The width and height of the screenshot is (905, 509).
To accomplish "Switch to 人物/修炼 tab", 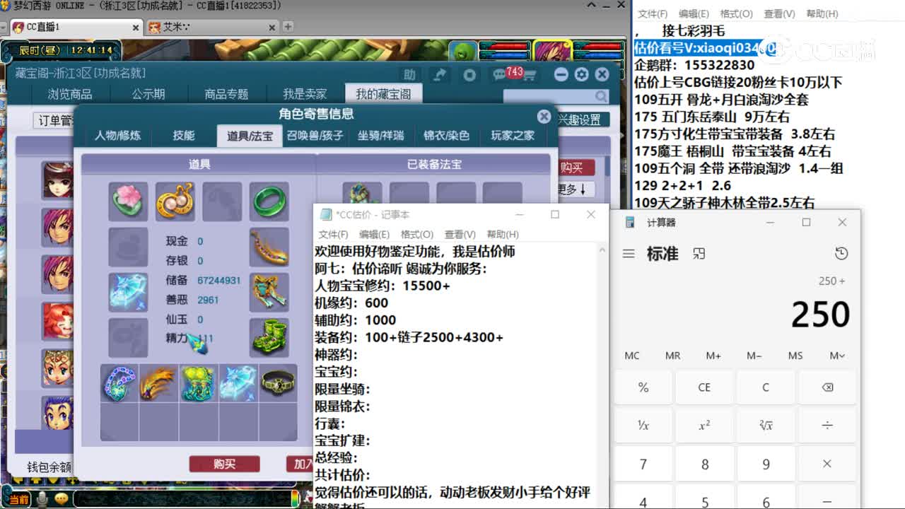I will point(117,136).
